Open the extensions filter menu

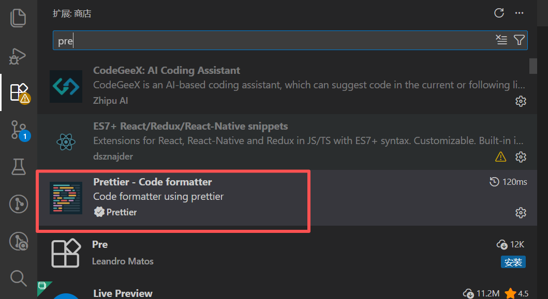(520, 40)
